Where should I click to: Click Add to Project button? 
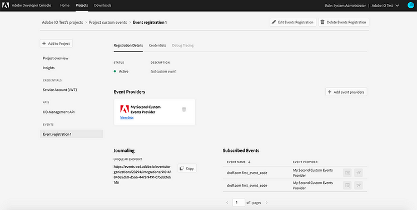click(x=56, y=43)
